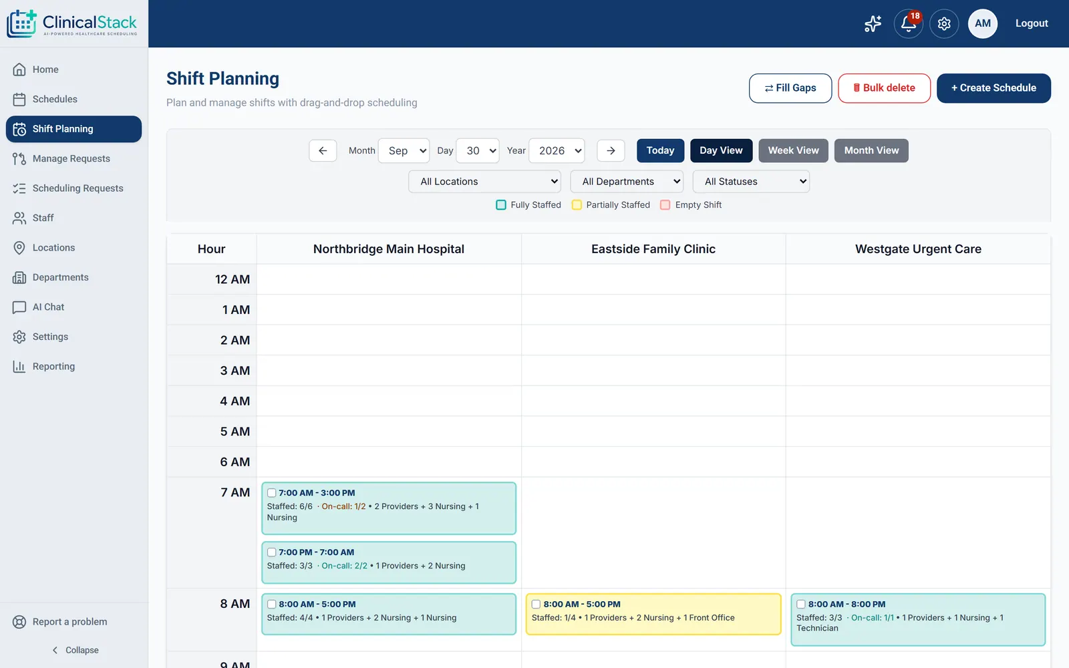Expand the All Locations filter
Viewport: 1069px width, 668px height.
pyautogui.click(x=485, y=182)
